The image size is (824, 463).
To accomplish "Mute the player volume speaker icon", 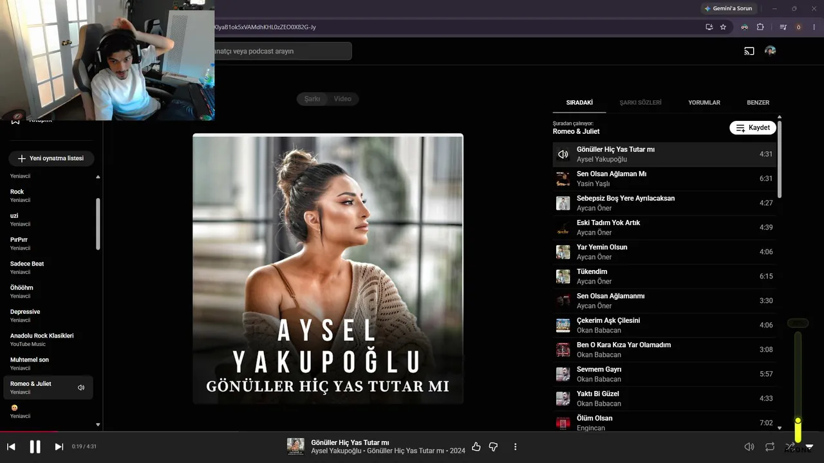I will point(749,446).
